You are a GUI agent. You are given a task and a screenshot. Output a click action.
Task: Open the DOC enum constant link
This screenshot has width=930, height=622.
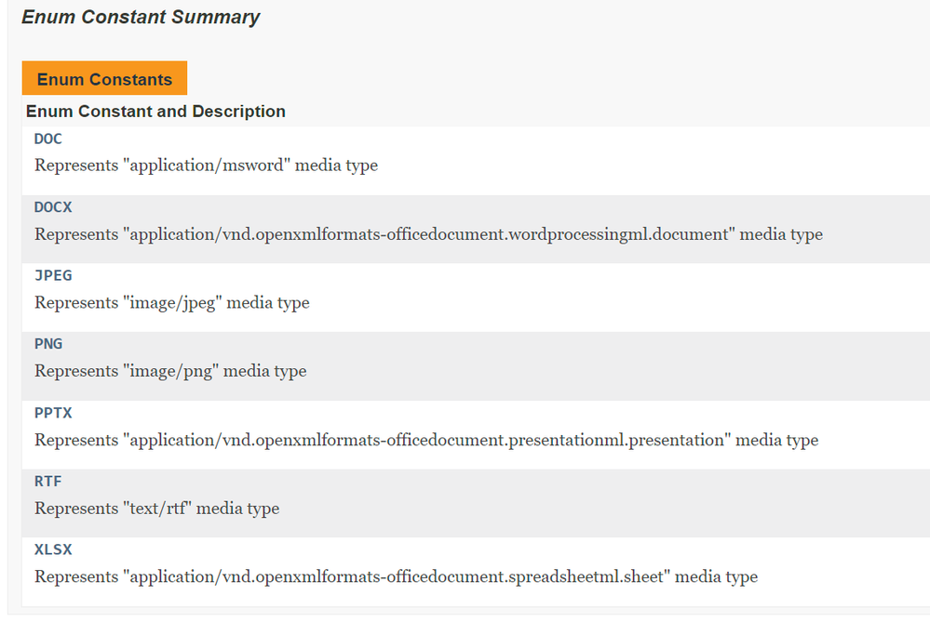48,139
